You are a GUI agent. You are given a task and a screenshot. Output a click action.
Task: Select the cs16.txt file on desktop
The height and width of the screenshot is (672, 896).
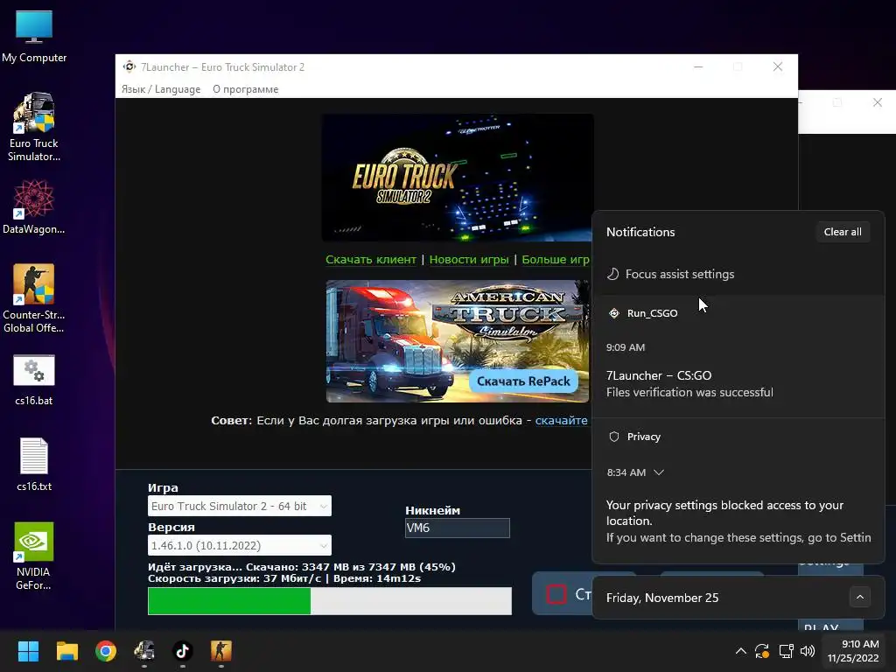34,465
